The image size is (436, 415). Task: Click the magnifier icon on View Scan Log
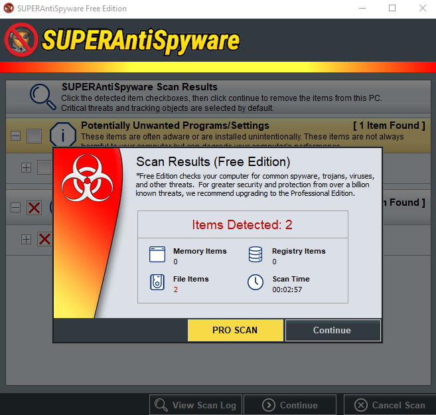click(x=161, y=405)
